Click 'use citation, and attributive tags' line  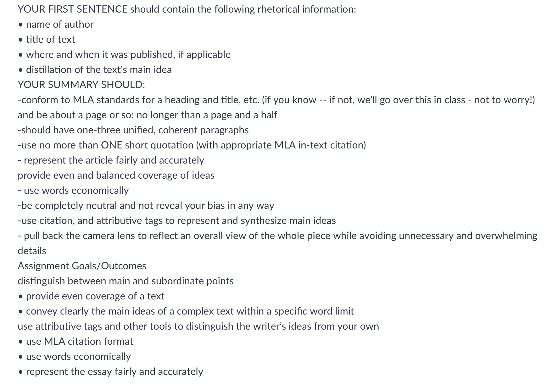point(177,220)
